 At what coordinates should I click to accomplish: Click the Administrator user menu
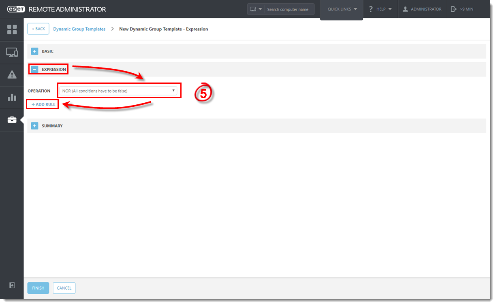coord(422,9)
